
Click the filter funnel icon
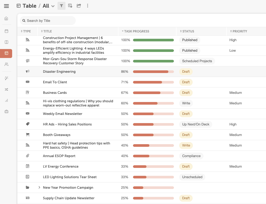tap(61, 6)
